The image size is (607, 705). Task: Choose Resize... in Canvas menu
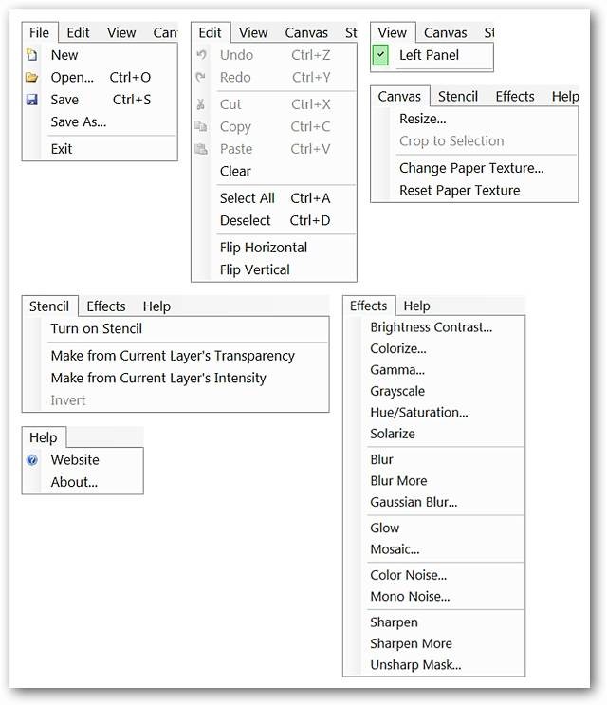point(423,119)
